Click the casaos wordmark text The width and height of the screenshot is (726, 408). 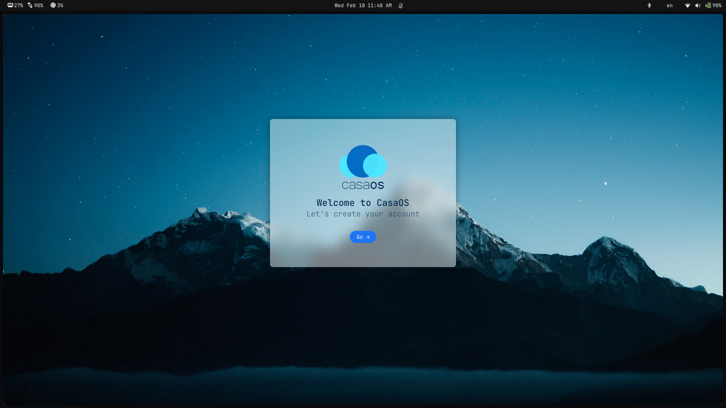[x=363, y=185]
